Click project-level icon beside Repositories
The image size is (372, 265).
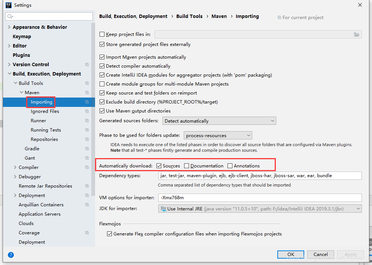coord(87,139)
